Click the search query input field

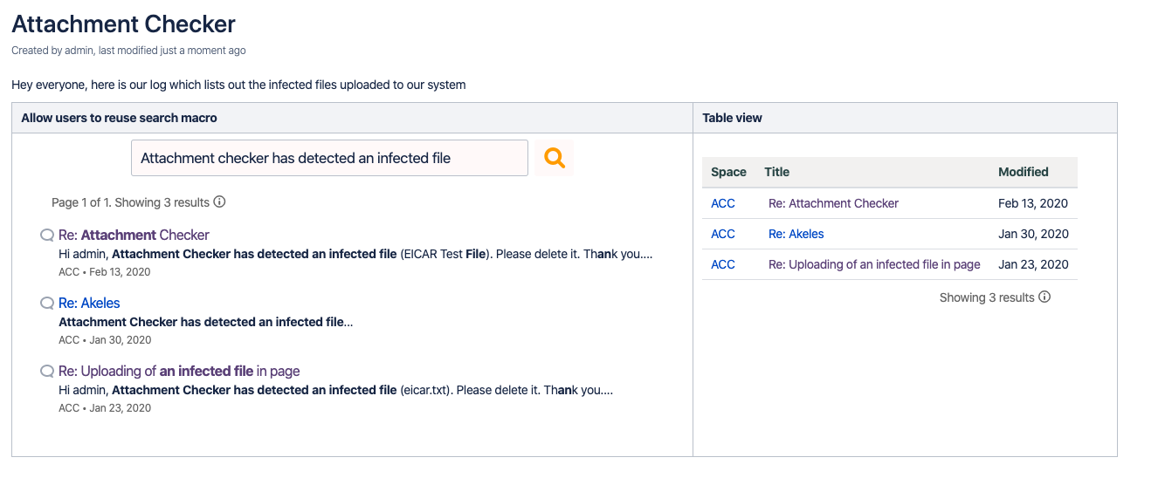coord(329,158)
